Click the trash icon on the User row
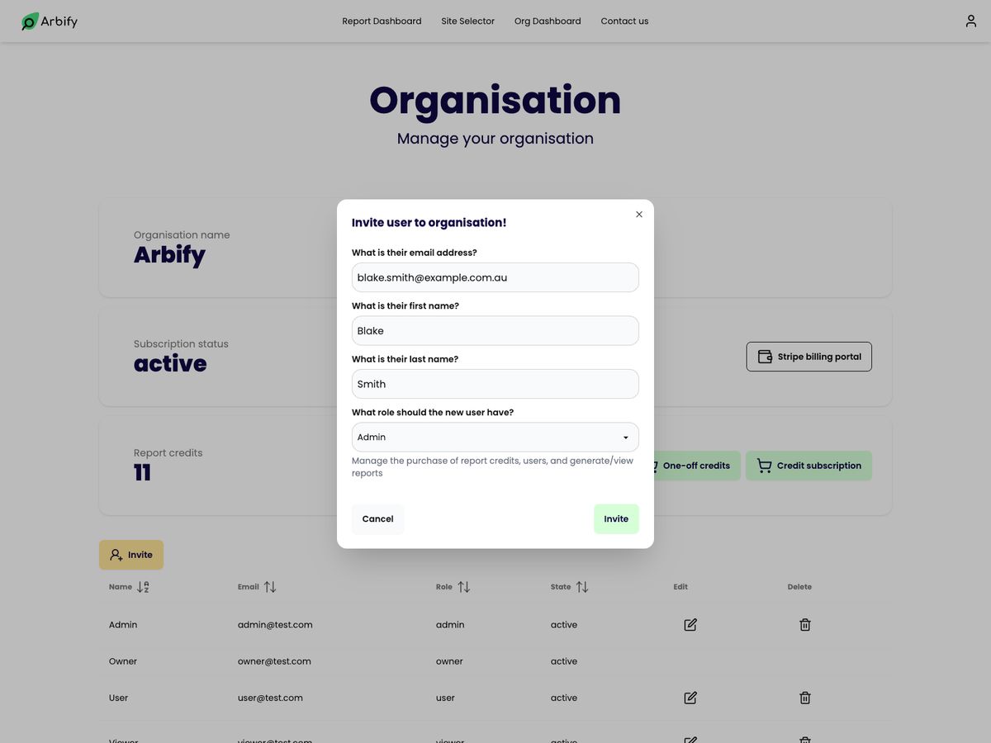 804,698
